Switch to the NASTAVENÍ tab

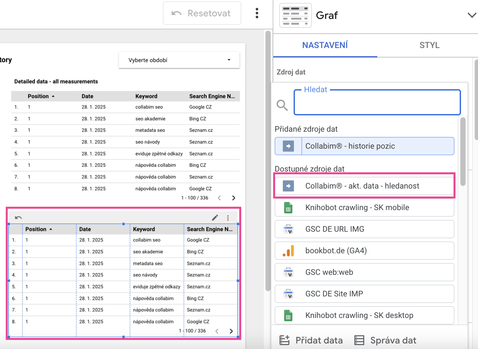point(325,45)
